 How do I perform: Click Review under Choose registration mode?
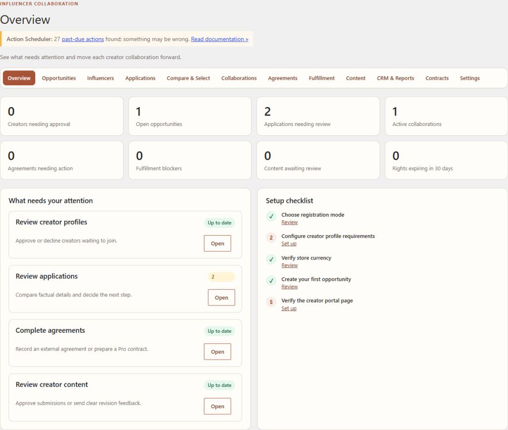(289, 223)
